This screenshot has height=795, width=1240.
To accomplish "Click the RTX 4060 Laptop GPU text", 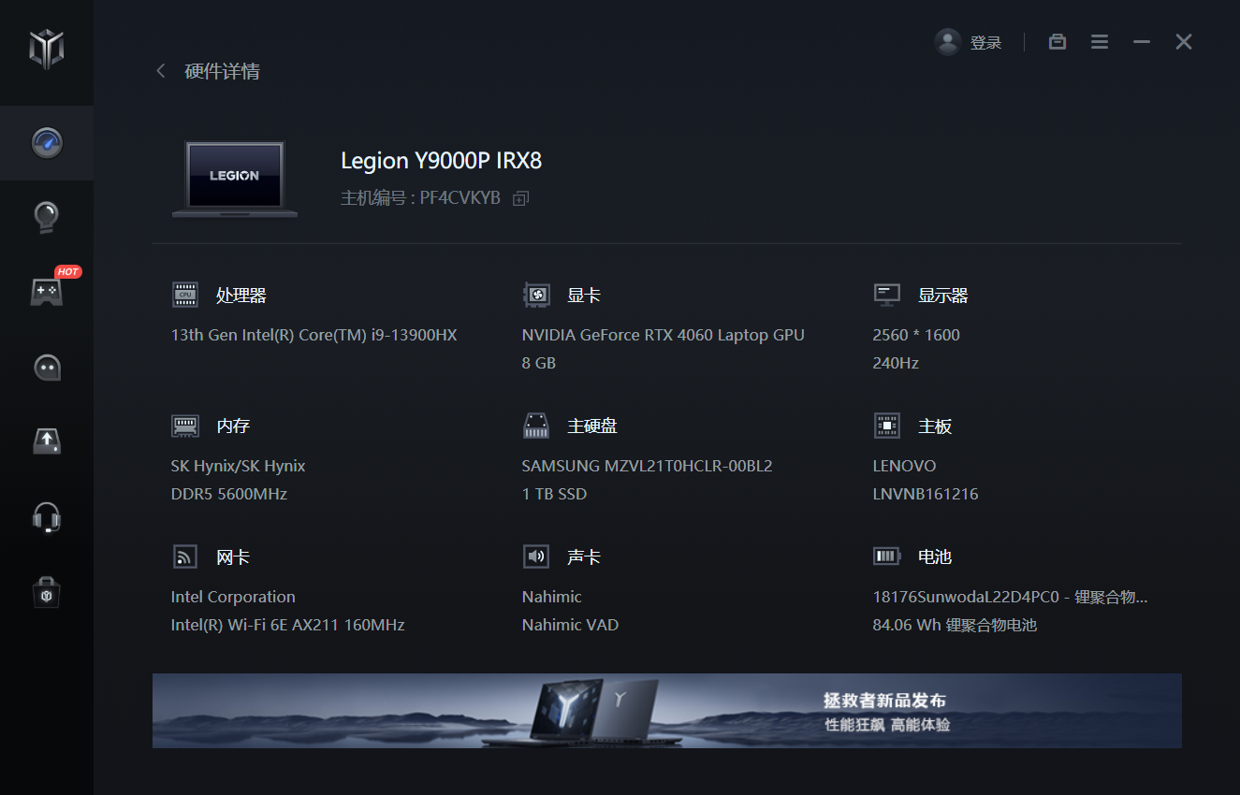I will 663,335.
